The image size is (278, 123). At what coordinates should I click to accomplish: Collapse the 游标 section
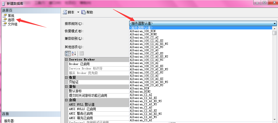pyautogui.click(x=66, y=87)
